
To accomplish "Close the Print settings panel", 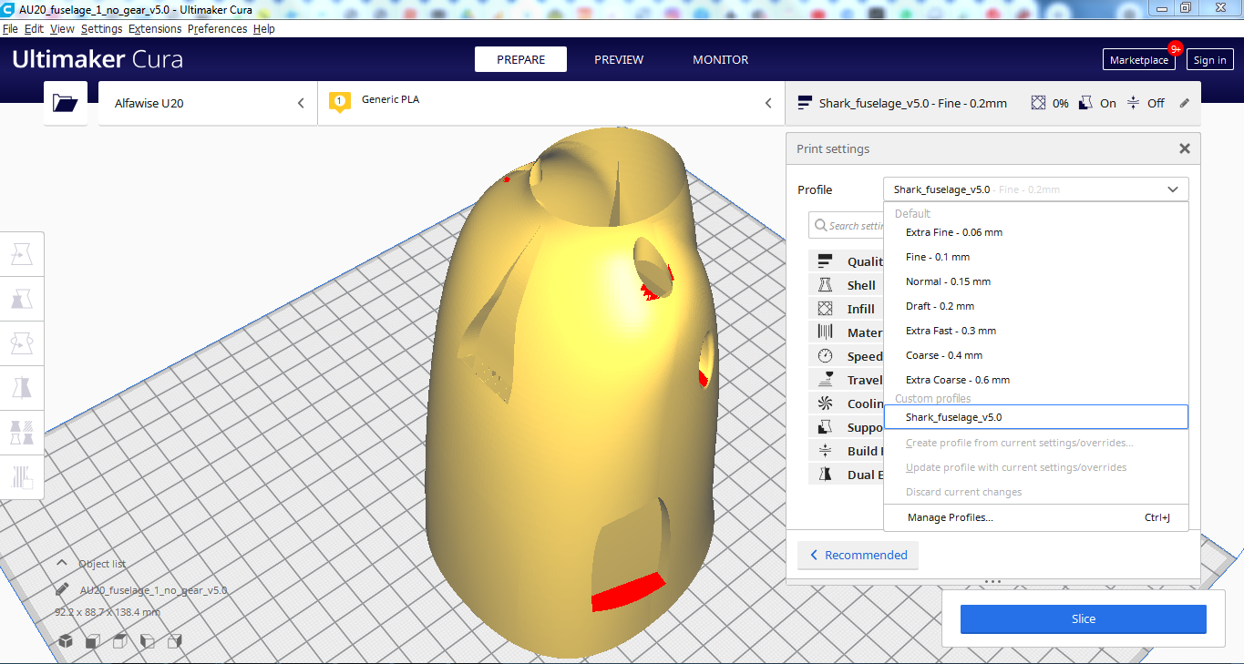I will [x=1184, y=148].
